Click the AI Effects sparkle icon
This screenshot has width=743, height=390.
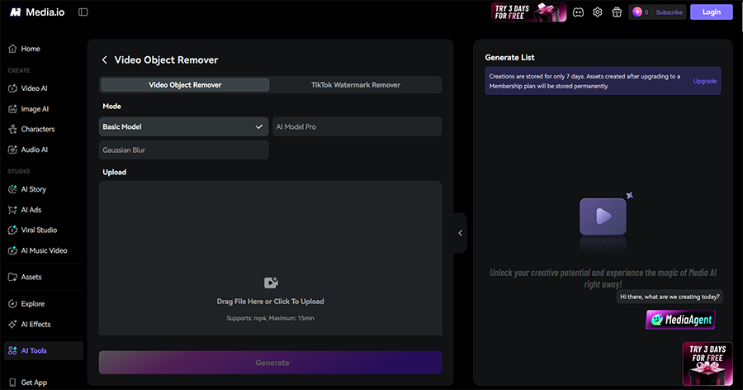coord(12,325)
